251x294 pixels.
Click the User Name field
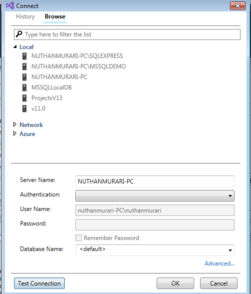(155, 210)
